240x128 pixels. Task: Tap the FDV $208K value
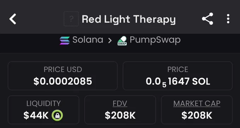[x=120, y=115]
